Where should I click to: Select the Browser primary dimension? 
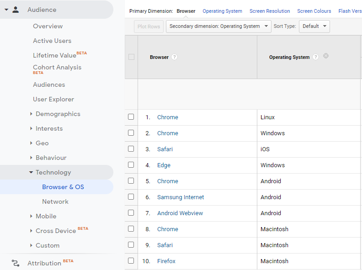click(x=186, y=11)
